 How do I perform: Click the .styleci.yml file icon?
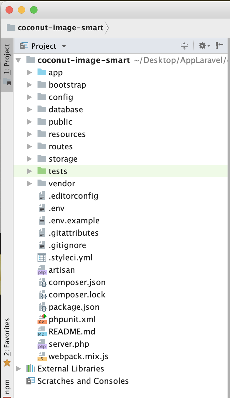pos(42,258)
